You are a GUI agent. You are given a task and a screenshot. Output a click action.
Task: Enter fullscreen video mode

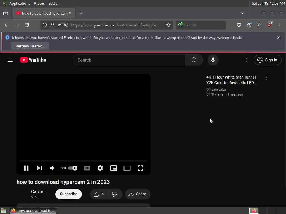click(x=140, y=168)
